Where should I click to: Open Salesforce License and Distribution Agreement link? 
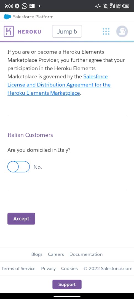coord(59,85)
